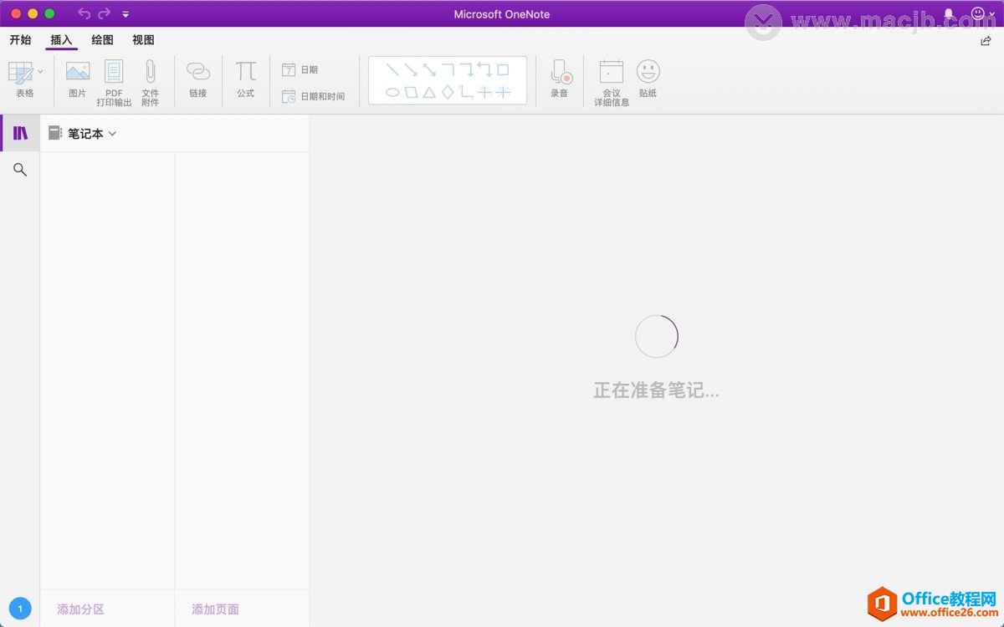Viewport: 1004px width, 627px height.
Task: Click 添加页面 to add a page
Action: (214, 609)
